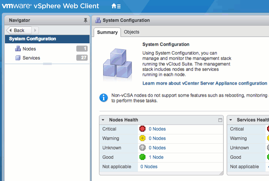Open the home menu icon
Viewport: 269px width, 181px height.
pyautogui.click(x=116, y=6)
